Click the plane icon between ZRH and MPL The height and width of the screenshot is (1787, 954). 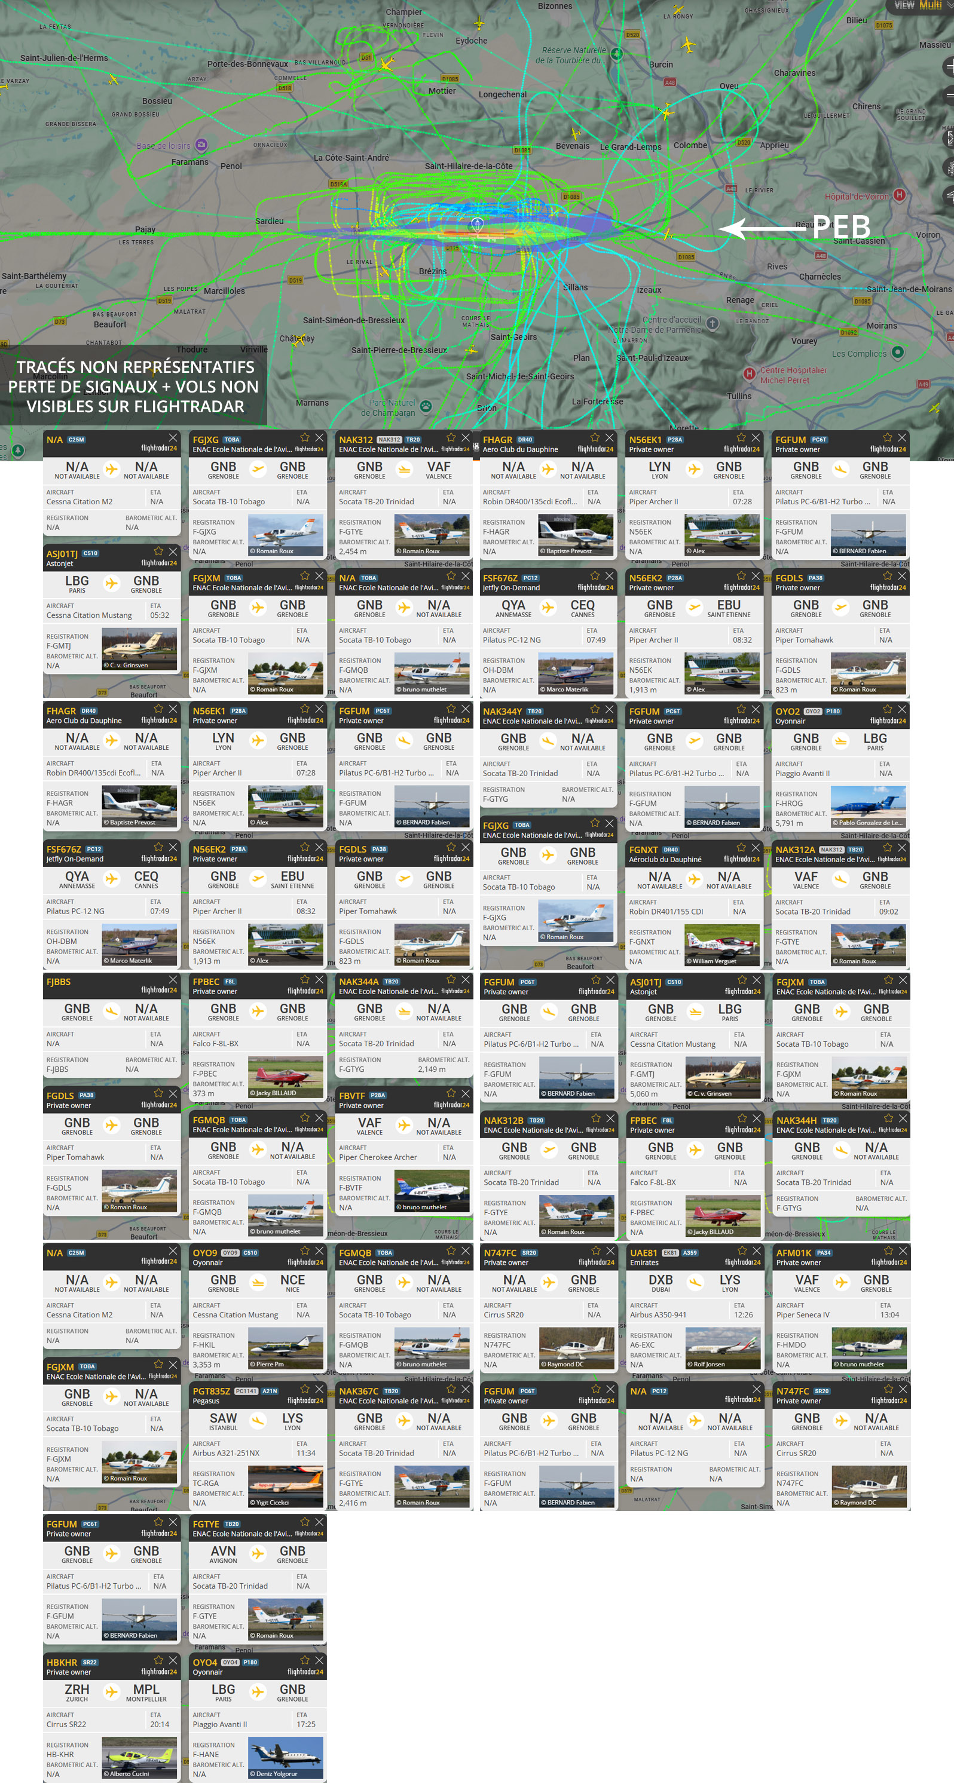click(112, 1691)
